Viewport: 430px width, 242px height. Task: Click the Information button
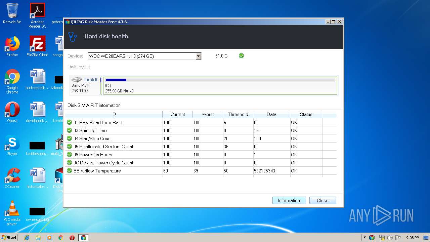[289, 200]
